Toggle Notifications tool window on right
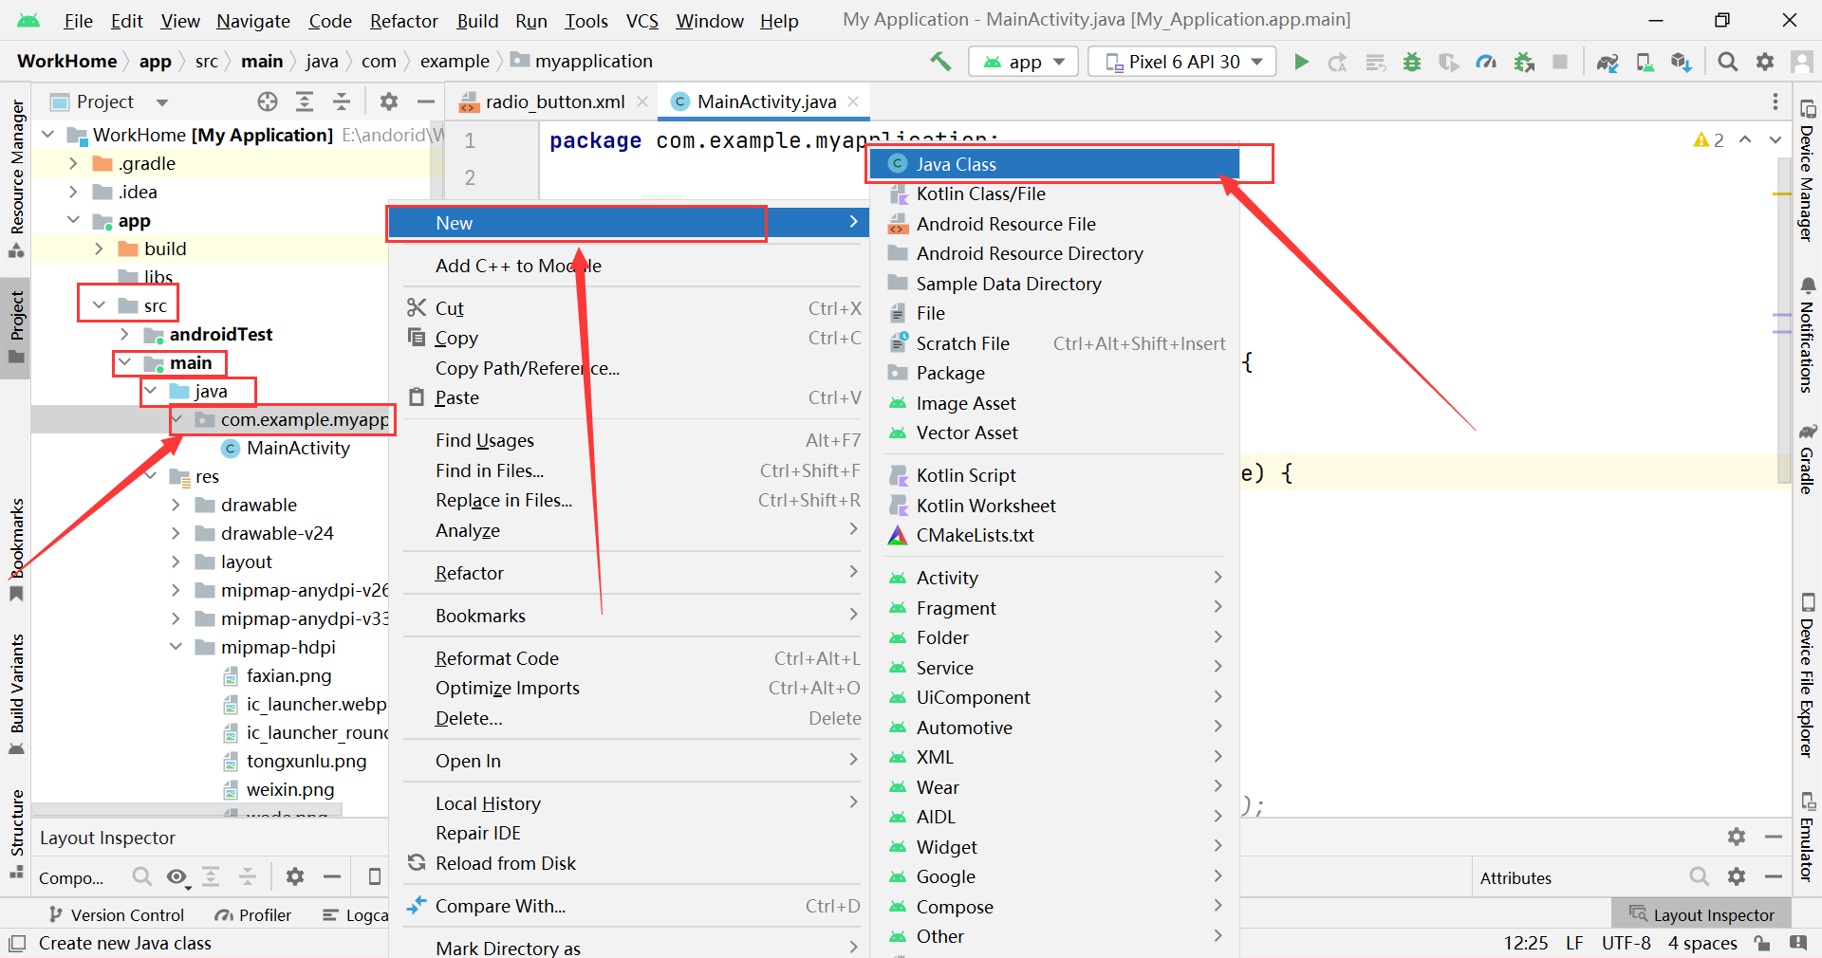1822x958 pixels. click(x=1807, y=336)
